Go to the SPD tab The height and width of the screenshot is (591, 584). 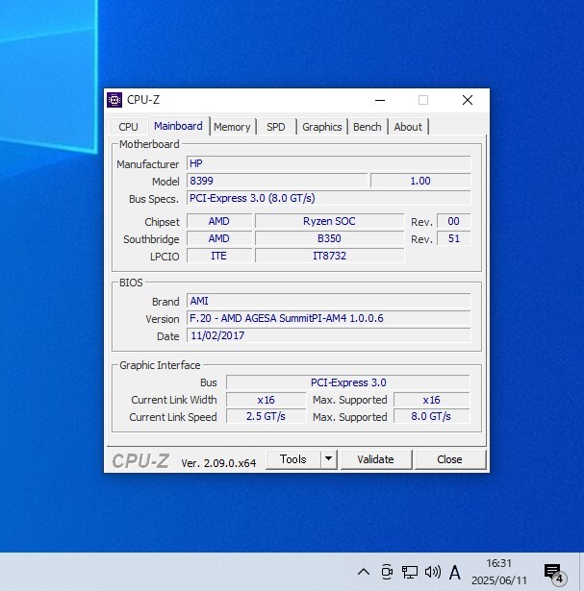click(276, 127)
